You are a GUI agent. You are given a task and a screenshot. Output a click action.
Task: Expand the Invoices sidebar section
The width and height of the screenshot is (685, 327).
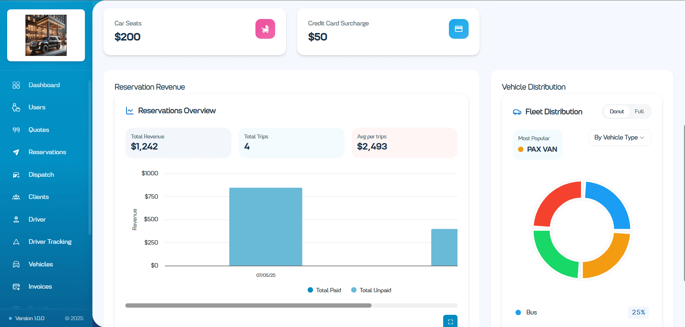click(x=40, y=286)
